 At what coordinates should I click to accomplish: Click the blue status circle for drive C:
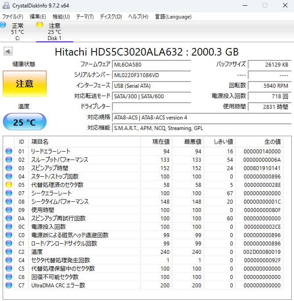click(x=3, y=25)
